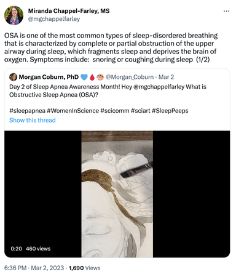Viewport: 236px width, 277px height.
Task: Open the @Morgan_Coburn handle link
Action: click(x=130, y=77)
